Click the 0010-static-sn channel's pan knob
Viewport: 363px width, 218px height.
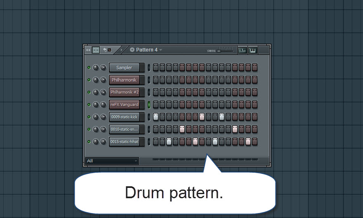(x=96, y=129)
